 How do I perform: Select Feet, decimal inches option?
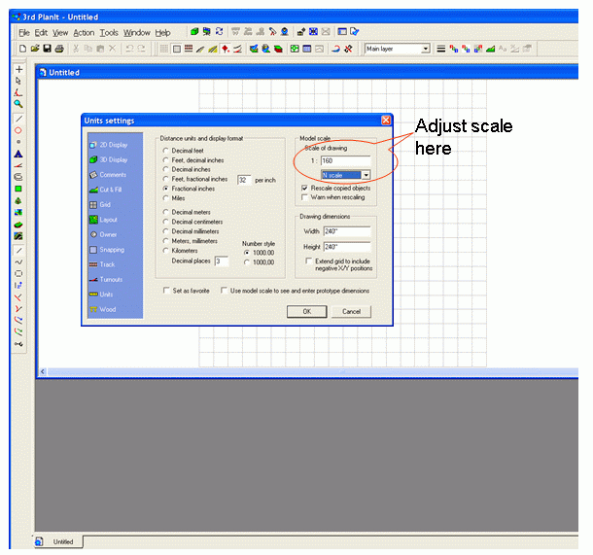tap(165, 160)
